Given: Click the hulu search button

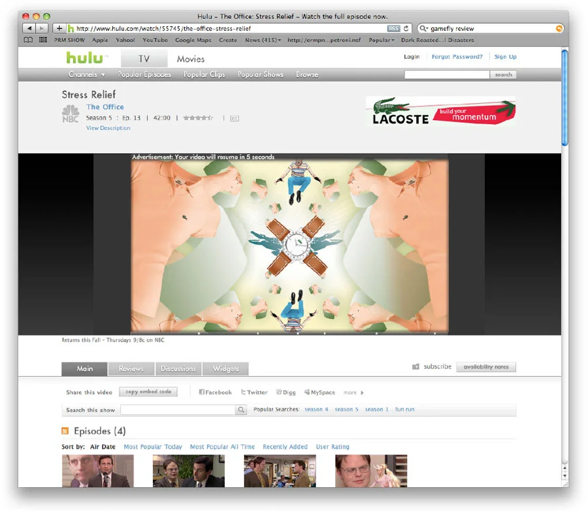Looking at the screenshot, I should pyautogui.click(x=503, y=74).
